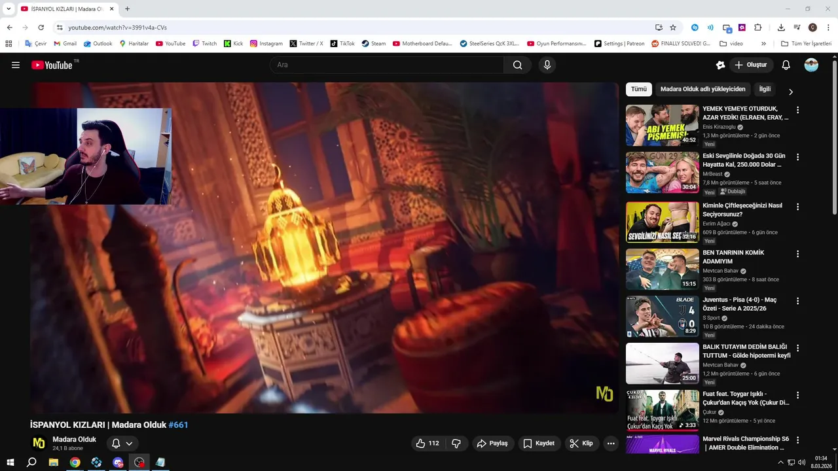The image size is (838, 471).
Task: Open more actions under the video
Action: 611,444
